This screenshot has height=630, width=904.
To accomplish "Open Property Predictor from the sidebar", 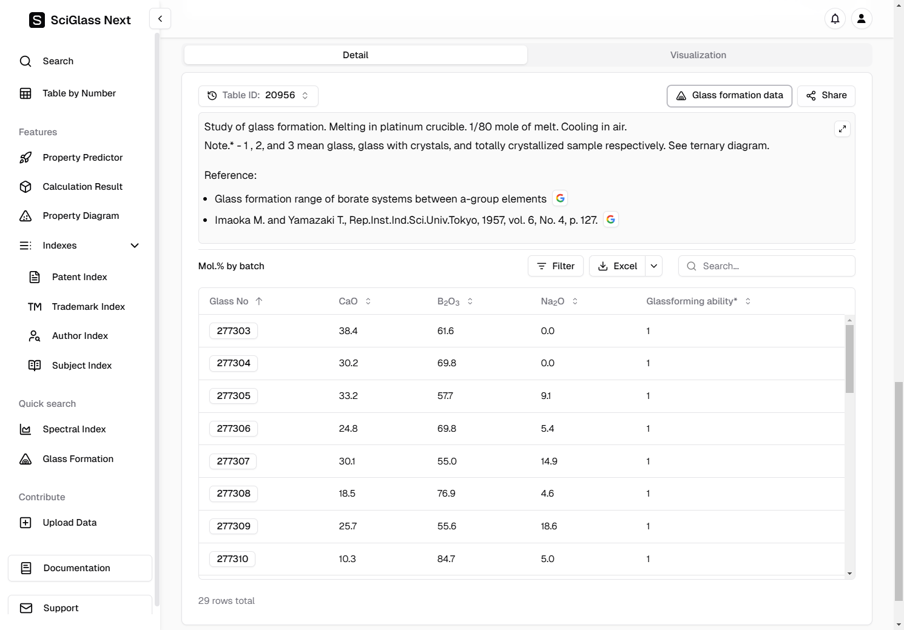I will 83,158.
